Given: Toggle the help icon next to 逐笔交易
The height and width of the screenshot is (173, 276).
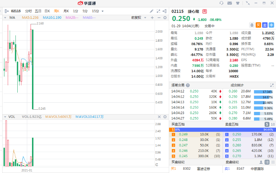Looking at the screenshot, I should 188,85.
